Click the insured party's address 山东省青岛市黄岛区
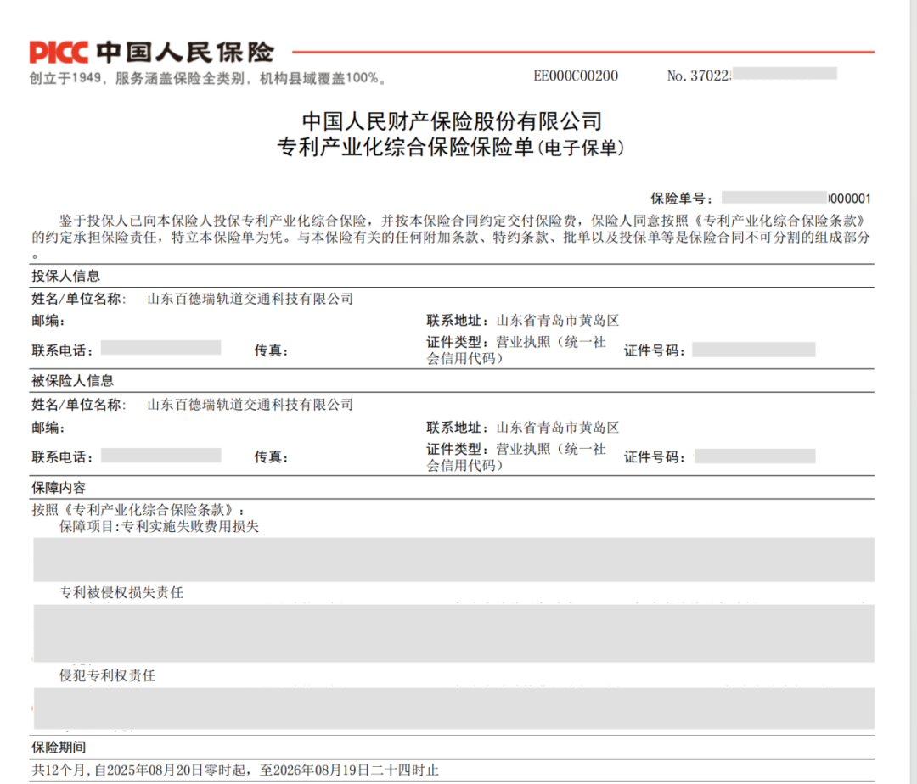This screenshot has height=784, width=917. click(557, 427)
